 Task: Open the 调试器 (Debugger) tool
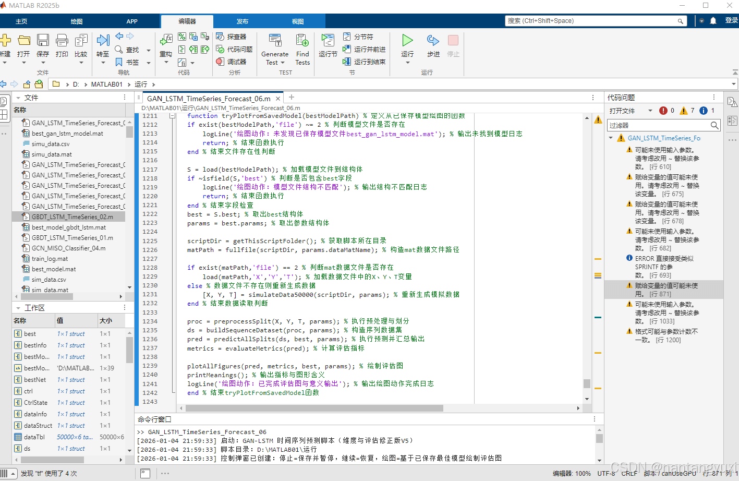click(231, 62)
